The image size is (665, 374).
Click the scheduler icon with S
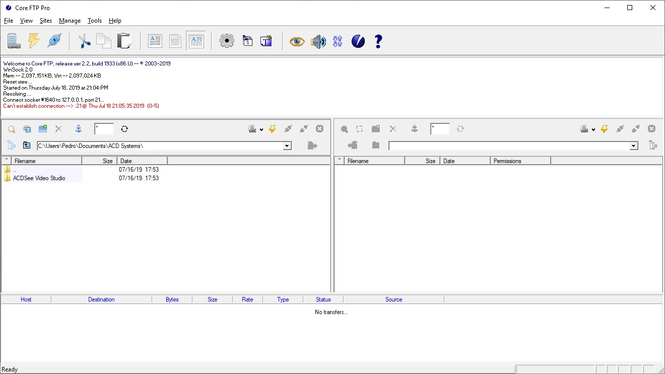point(247,41)
